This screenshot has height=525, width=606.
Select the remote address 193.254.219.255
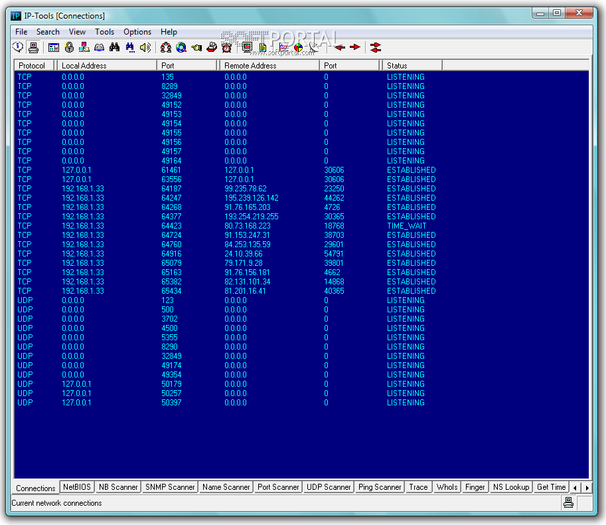(x=251, y=216)
